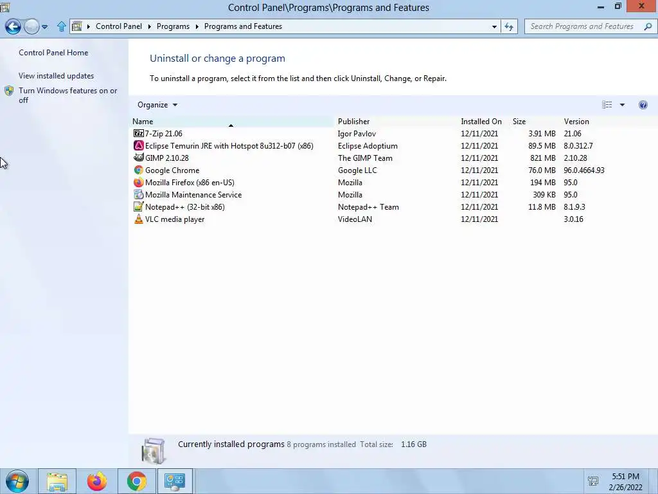The width and height of the screenshot is (658, 494).
Task: Click the window system icon in title bar
Action: point(4,7)
